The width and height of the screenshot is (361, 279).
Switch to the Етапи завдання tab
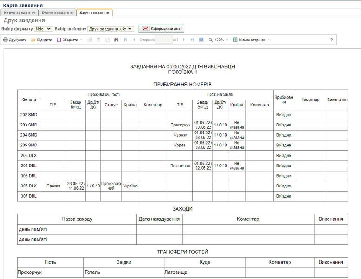pyautogui.click(x=56, y=13)
